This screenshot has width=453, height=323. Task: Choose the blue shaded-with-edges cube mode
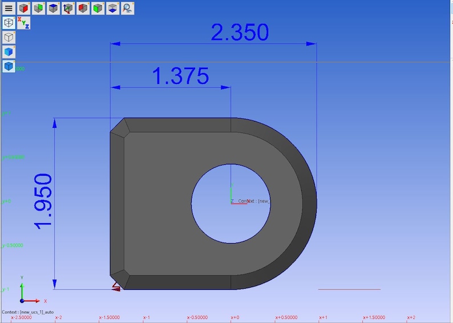coord(9,66)
